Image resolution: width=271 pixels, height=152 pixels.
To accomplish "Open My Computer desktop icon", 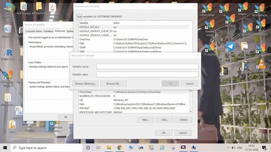I will [8, 10].
